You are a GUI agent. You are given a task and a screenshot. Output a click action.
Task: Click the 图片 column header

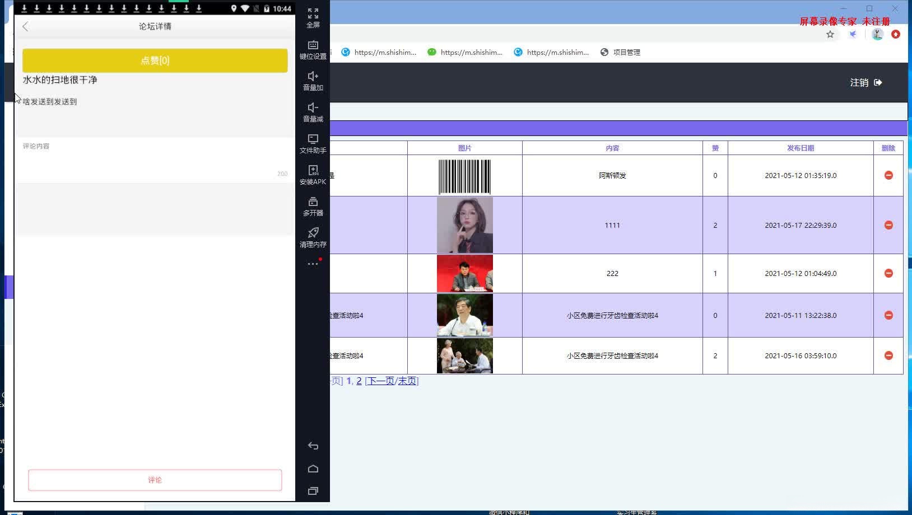click(x=465, y=148)
